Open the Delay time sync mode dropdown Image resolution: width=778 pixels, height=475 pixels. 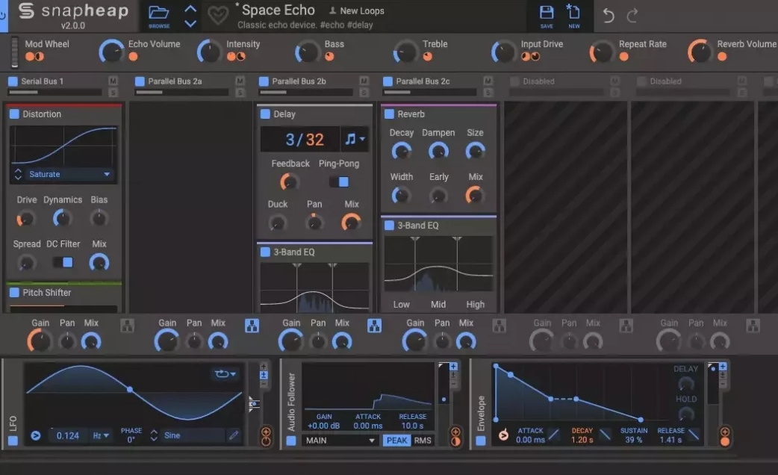tap(355, 139)
